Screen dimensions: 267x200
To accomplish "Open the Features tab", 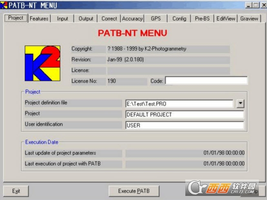I will click(x=39, y=18).
